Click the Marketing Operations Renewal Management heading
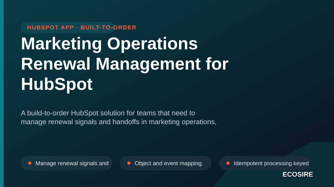The image size is (334, 187). (125, 64)
